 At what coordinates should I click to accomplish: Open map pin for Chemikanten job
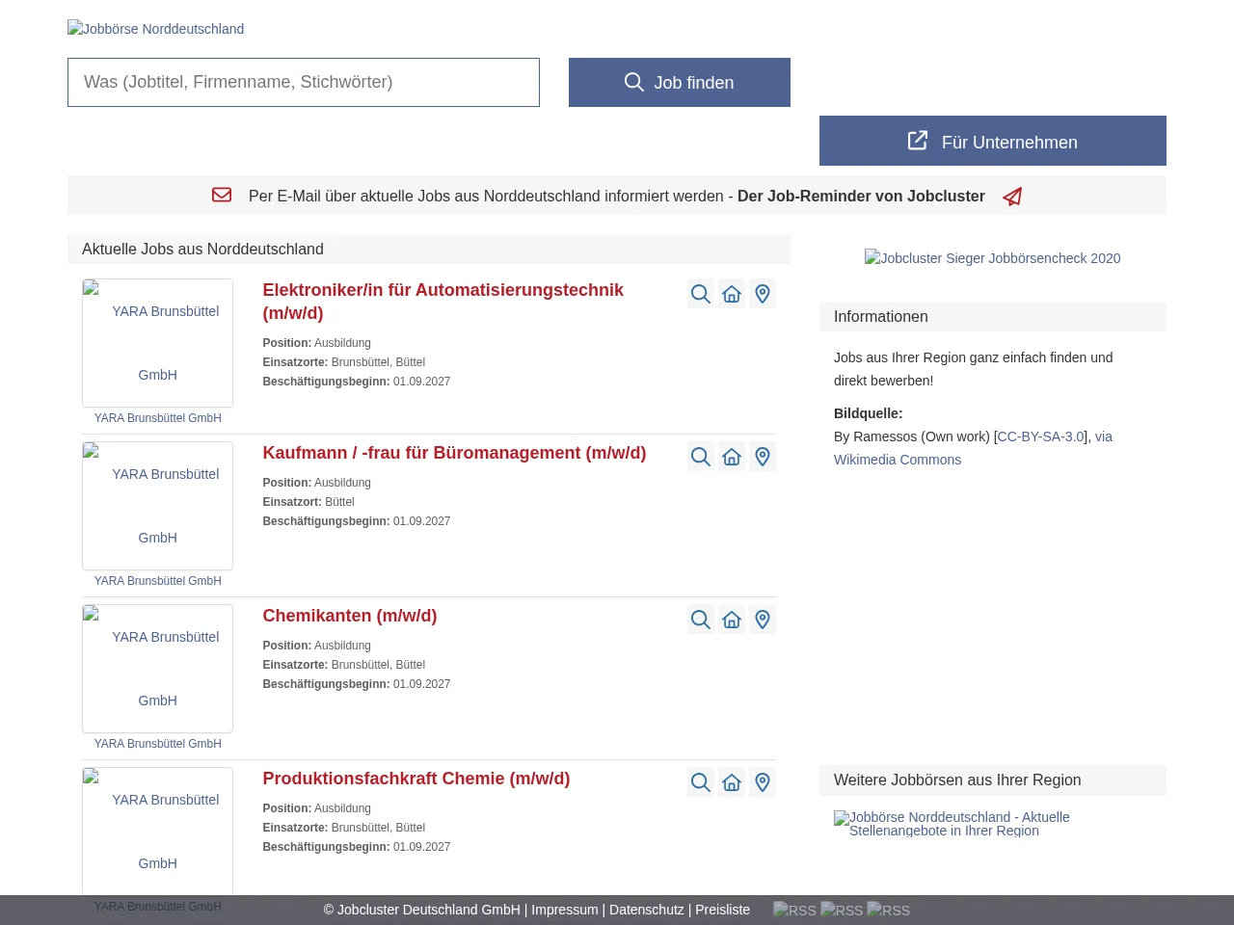point(763,620)
